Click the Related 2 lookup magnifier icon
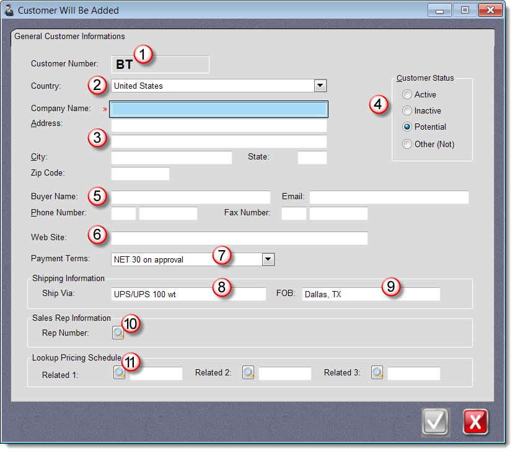The height and width of the screenshot is (453, 515). tap(248, 373)
